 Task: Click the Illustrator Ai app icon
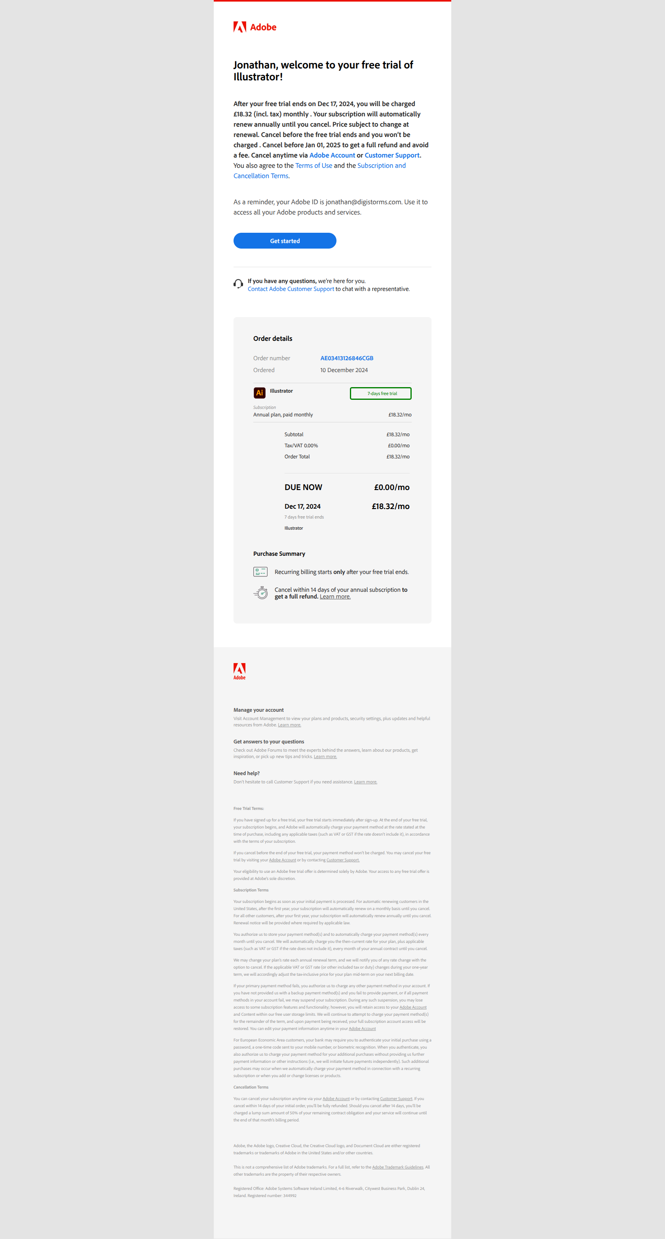coord(259,392)
